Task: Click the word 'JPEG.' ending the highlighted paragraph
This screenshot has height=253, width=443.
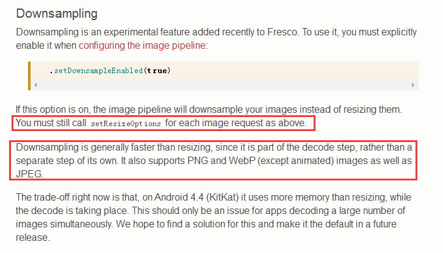Action: 30,174
